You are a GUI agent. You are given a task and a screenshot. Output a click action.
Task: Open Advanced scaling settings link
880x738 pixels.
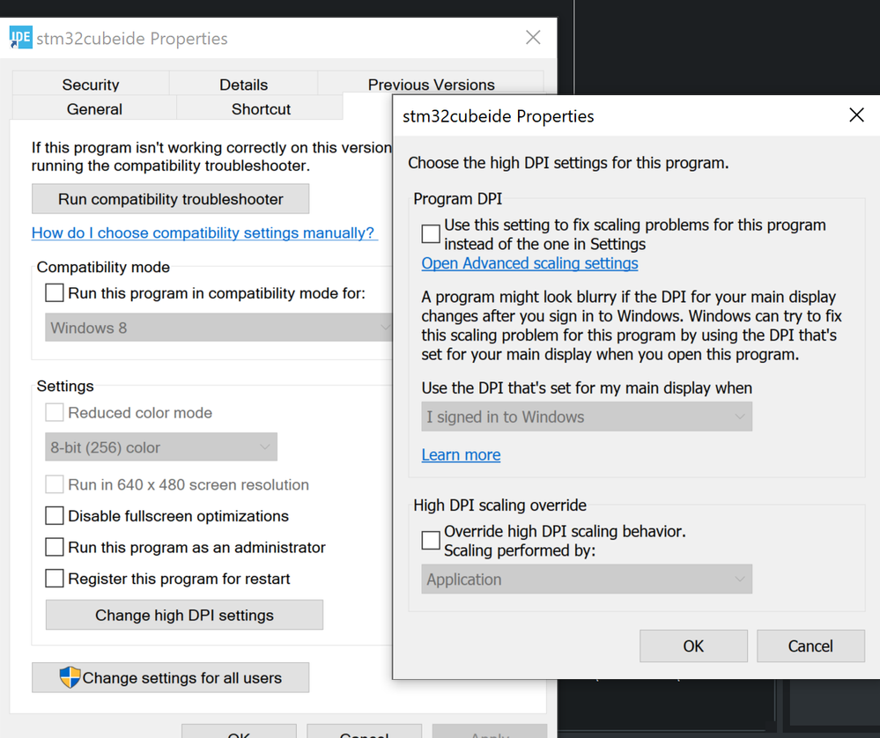tap(529, 263)
